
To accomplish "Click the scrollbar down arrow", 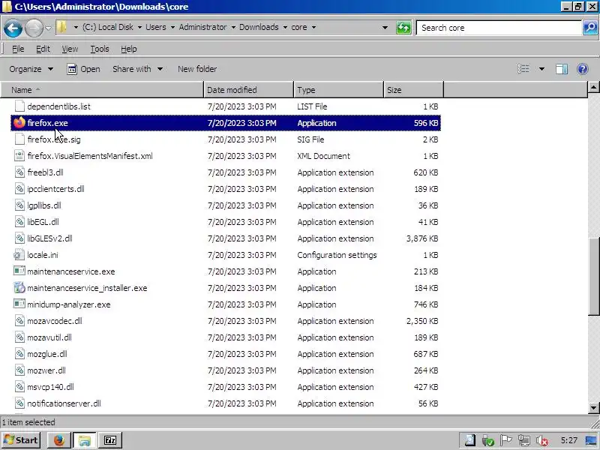I will [593, 407].
